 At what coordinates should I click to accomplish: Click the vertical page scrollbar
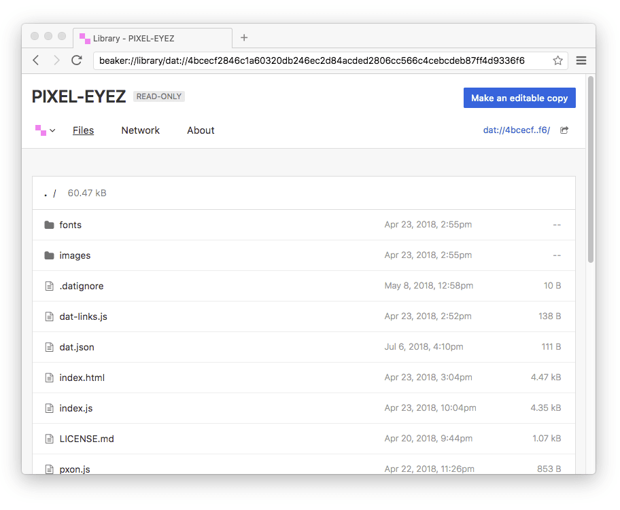(x=590, y=170)
